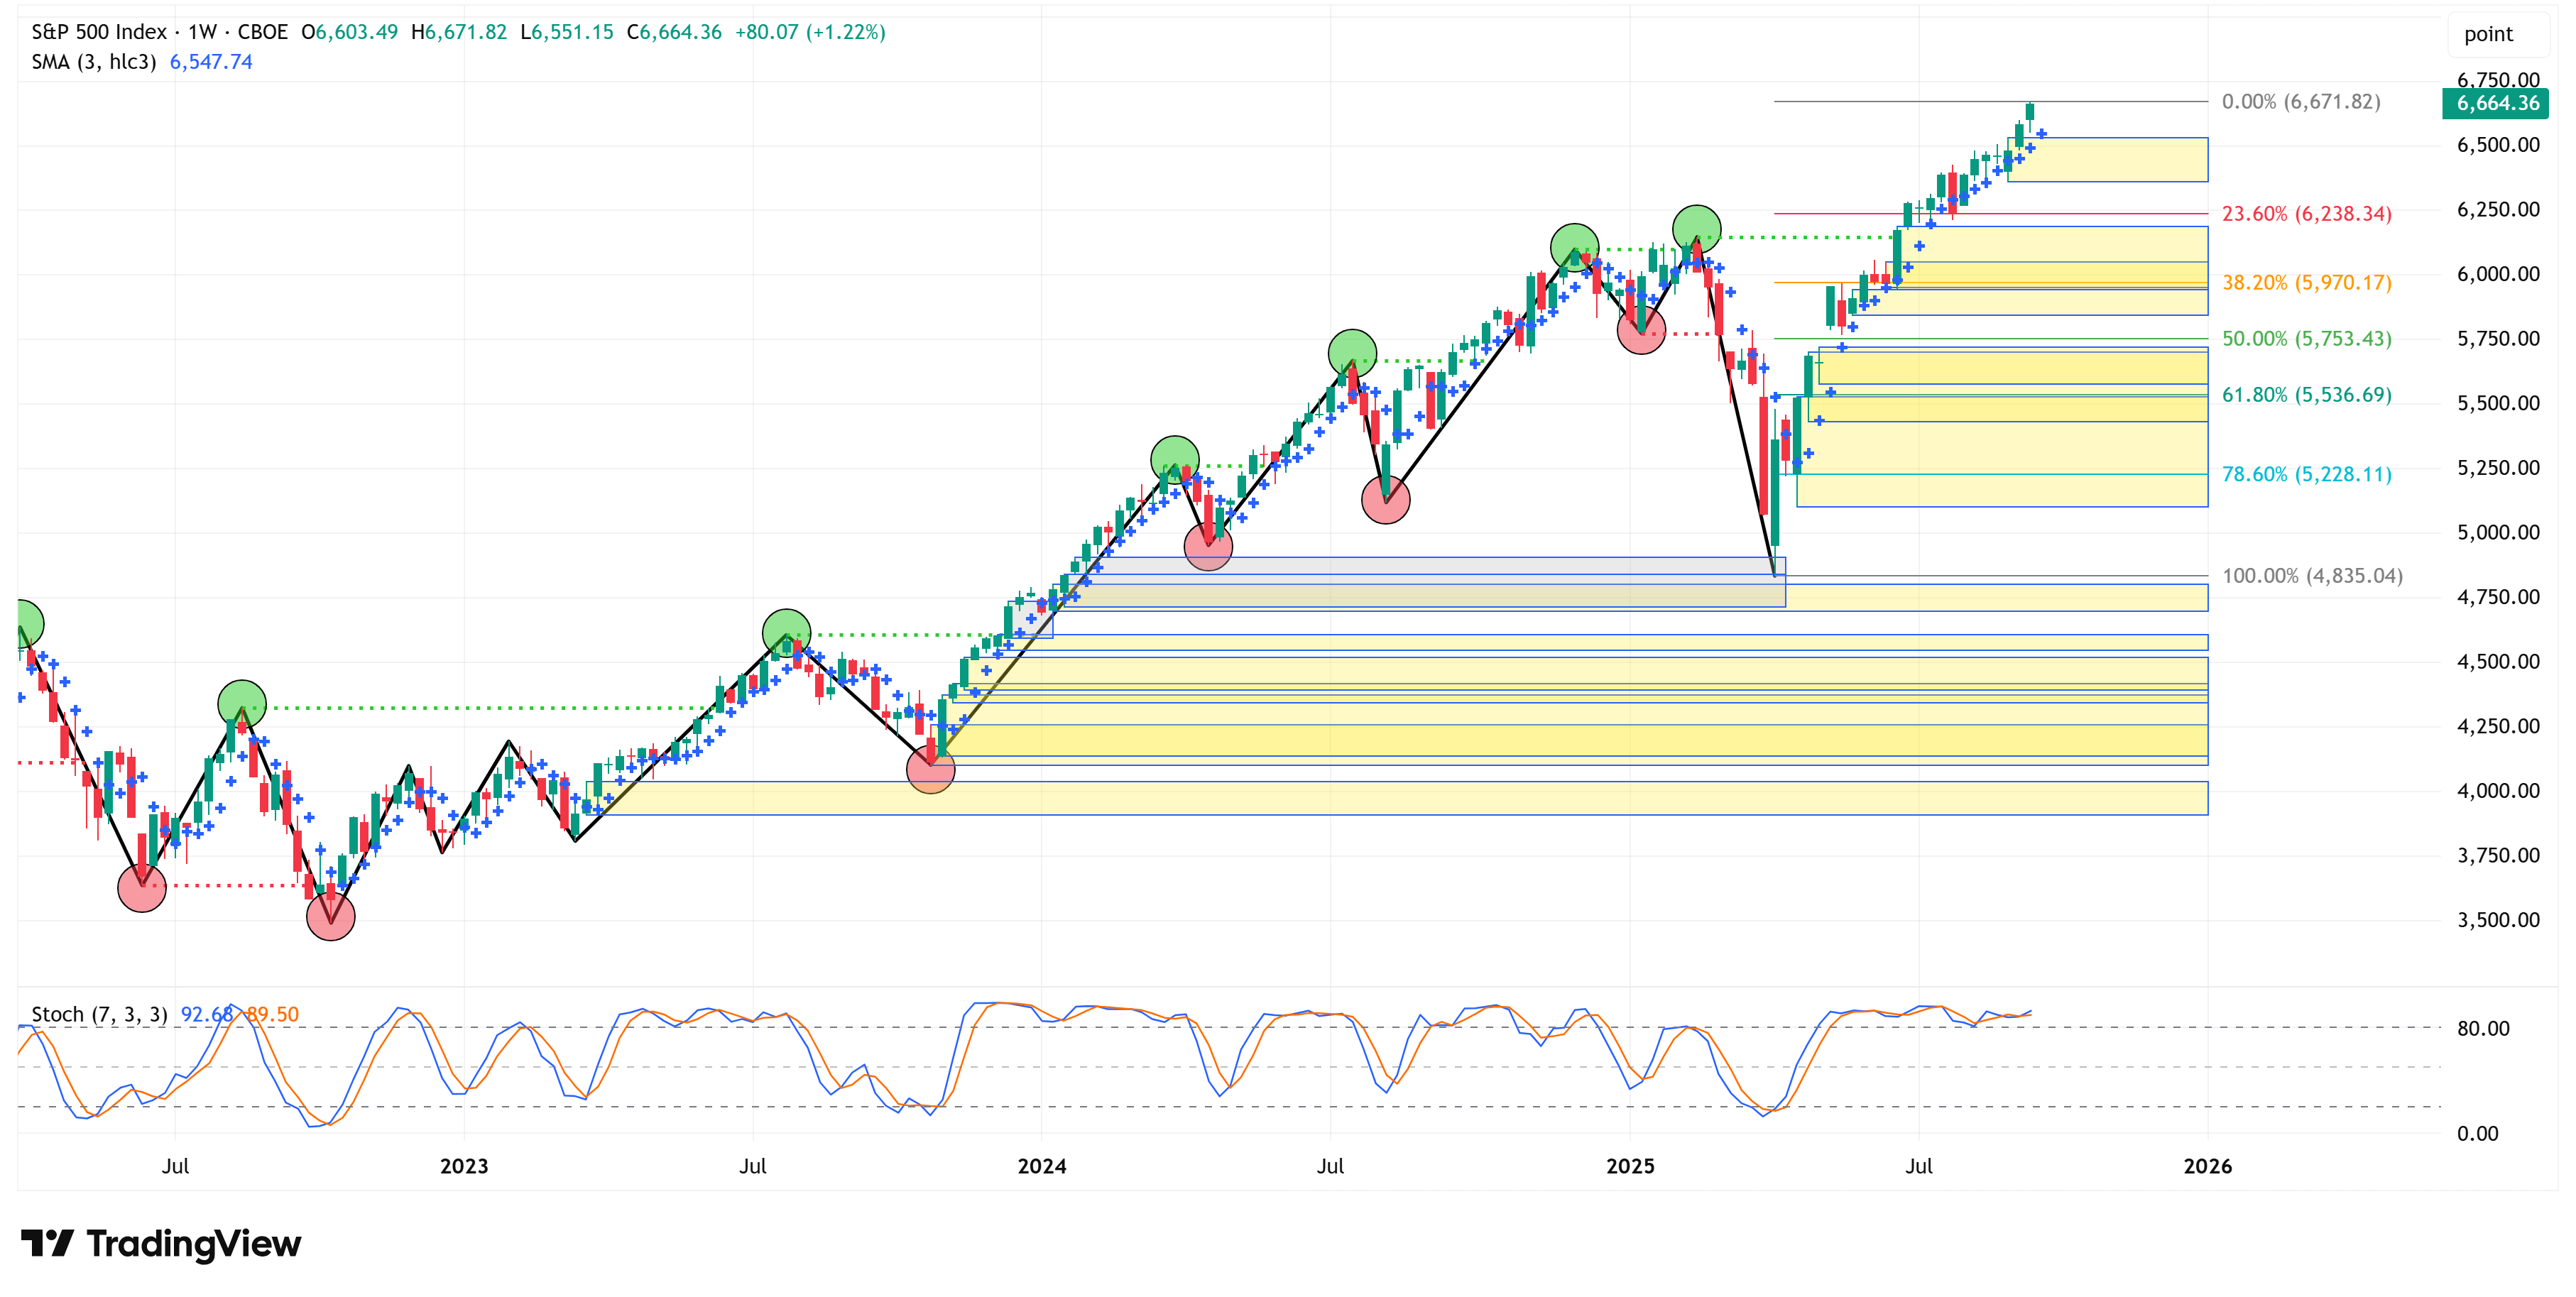
Task: Click the 80.00 level on the Stoch scale
Action: click(x=2483, y=1028)
